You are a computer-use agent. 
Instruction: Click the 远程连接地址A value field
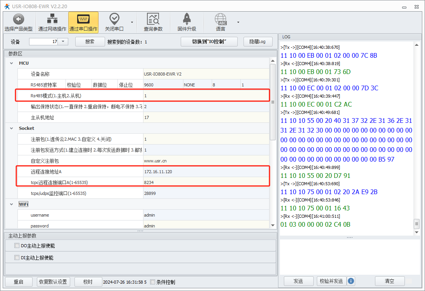click(206, 172)
